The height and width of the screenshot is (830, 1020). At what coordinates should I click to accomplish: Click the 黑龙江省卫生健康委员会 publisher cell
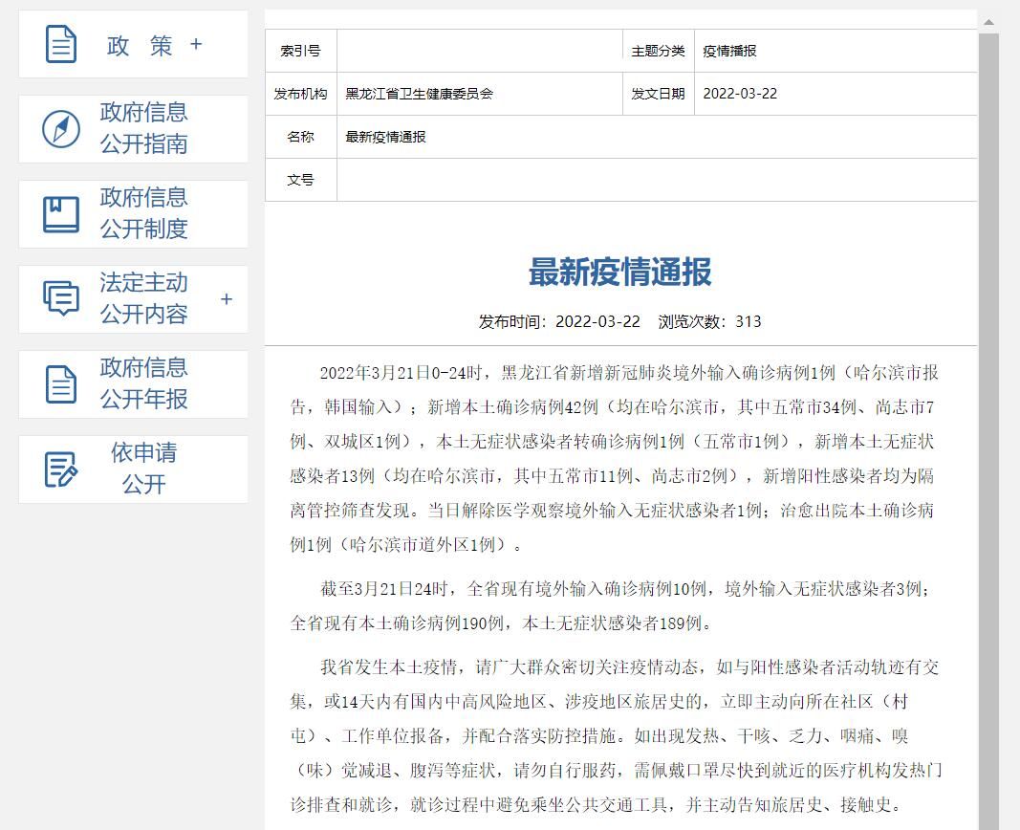click(x=419, y=94)
